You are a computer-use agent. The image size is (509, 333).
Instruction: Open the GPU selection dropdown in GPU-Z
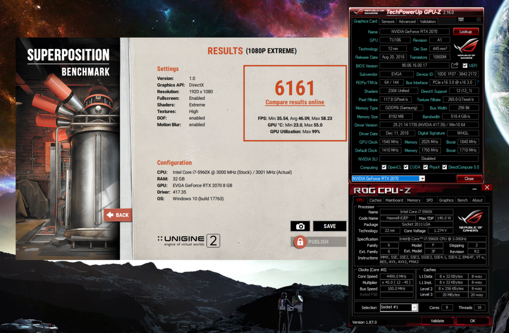[422, 179]
